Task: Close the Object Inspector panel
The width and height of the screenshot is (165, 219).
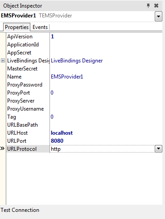Action: tap(156, 6)
